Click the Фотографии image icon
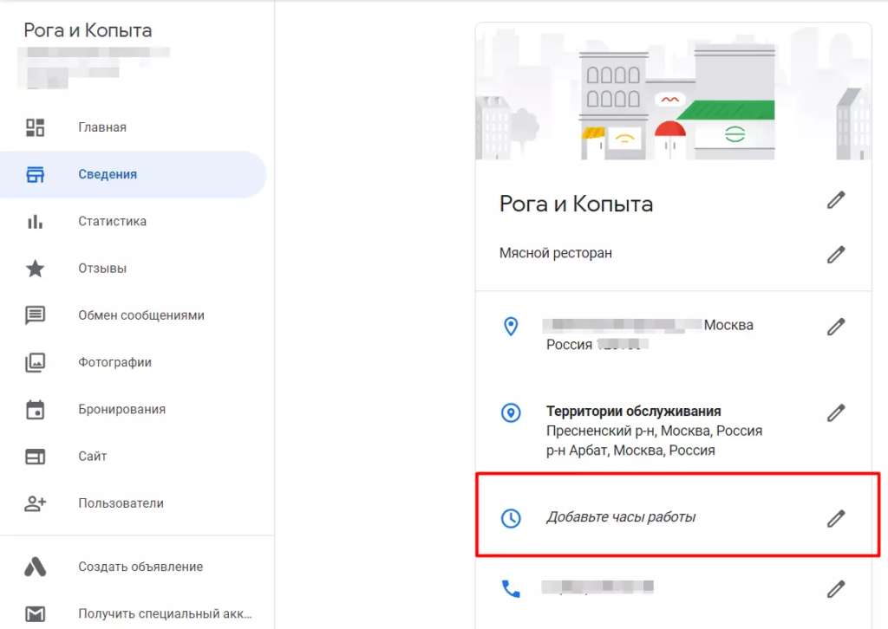The image size is (888, 629). click(35, 362)
